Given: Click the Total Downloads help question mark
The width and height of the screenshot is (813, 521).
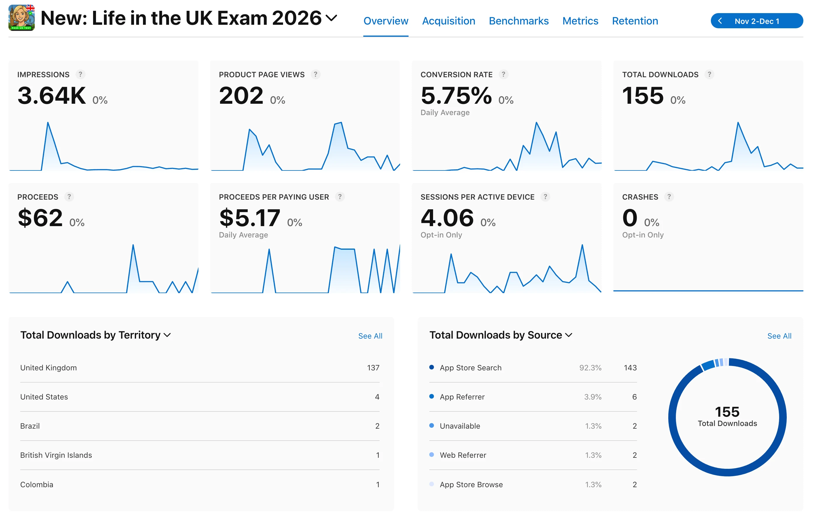Looking at the screenshot, I should tap(709, 74).
